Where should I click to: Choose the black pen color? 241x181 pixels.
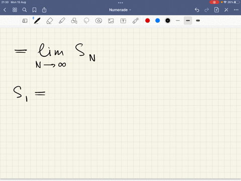pyautogui.click(x=168, y=21)
